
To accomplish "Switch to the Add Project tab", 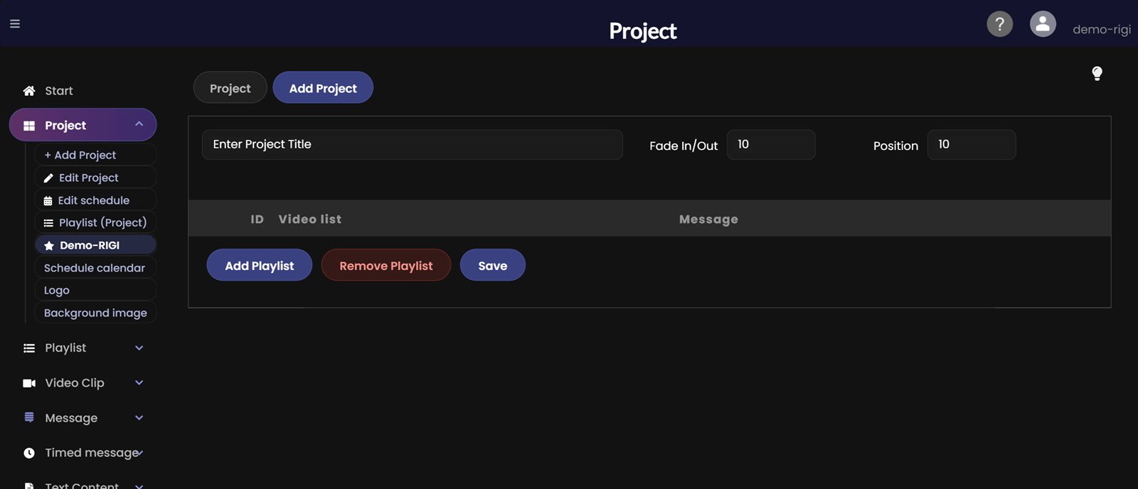I will tap(323, 87).
